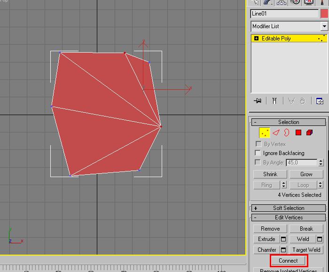Toggle the Pin Stack icon
Viewport: 329px width, 272px height.
pos(258,101)
